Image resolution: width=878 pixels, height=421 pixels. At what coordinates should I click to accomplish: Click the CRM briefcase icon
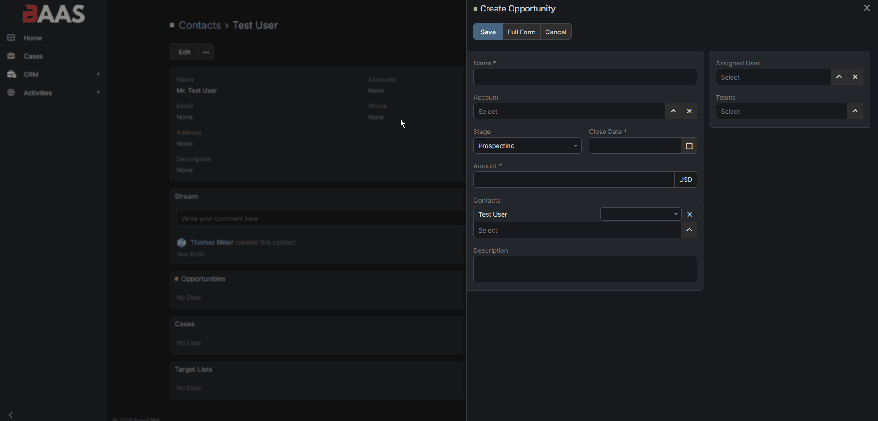(x=11, y=74)
